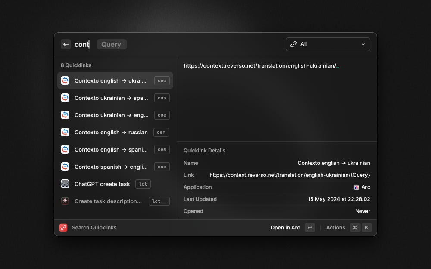This screenshot has height=269, width=431.
Task: Select Contexto ukrainian → spanish quicklink
Action: click(x=115, y=98)
